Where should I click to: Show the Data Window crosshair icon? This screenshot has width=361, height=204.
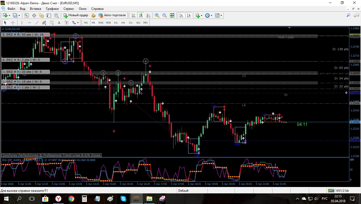(x=34, y=15)
